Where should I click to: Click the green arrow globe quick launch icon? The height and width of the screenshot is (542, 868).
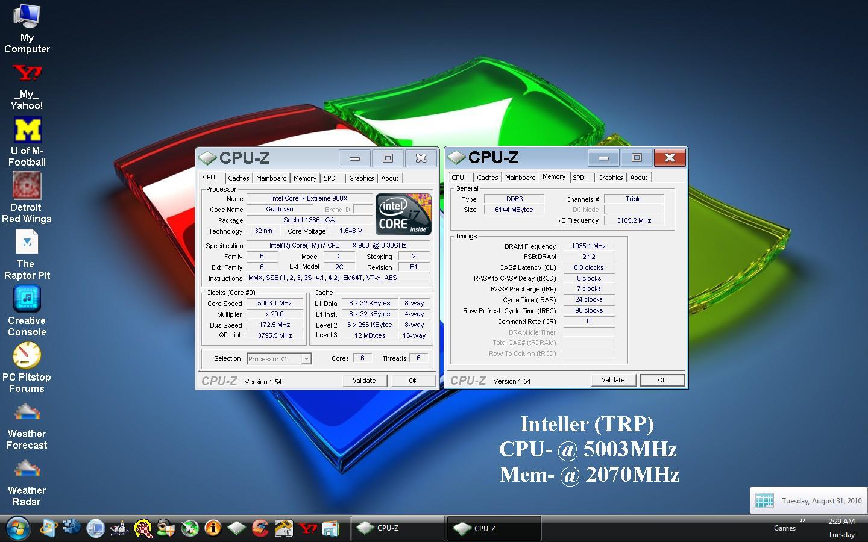coord(189,528)
